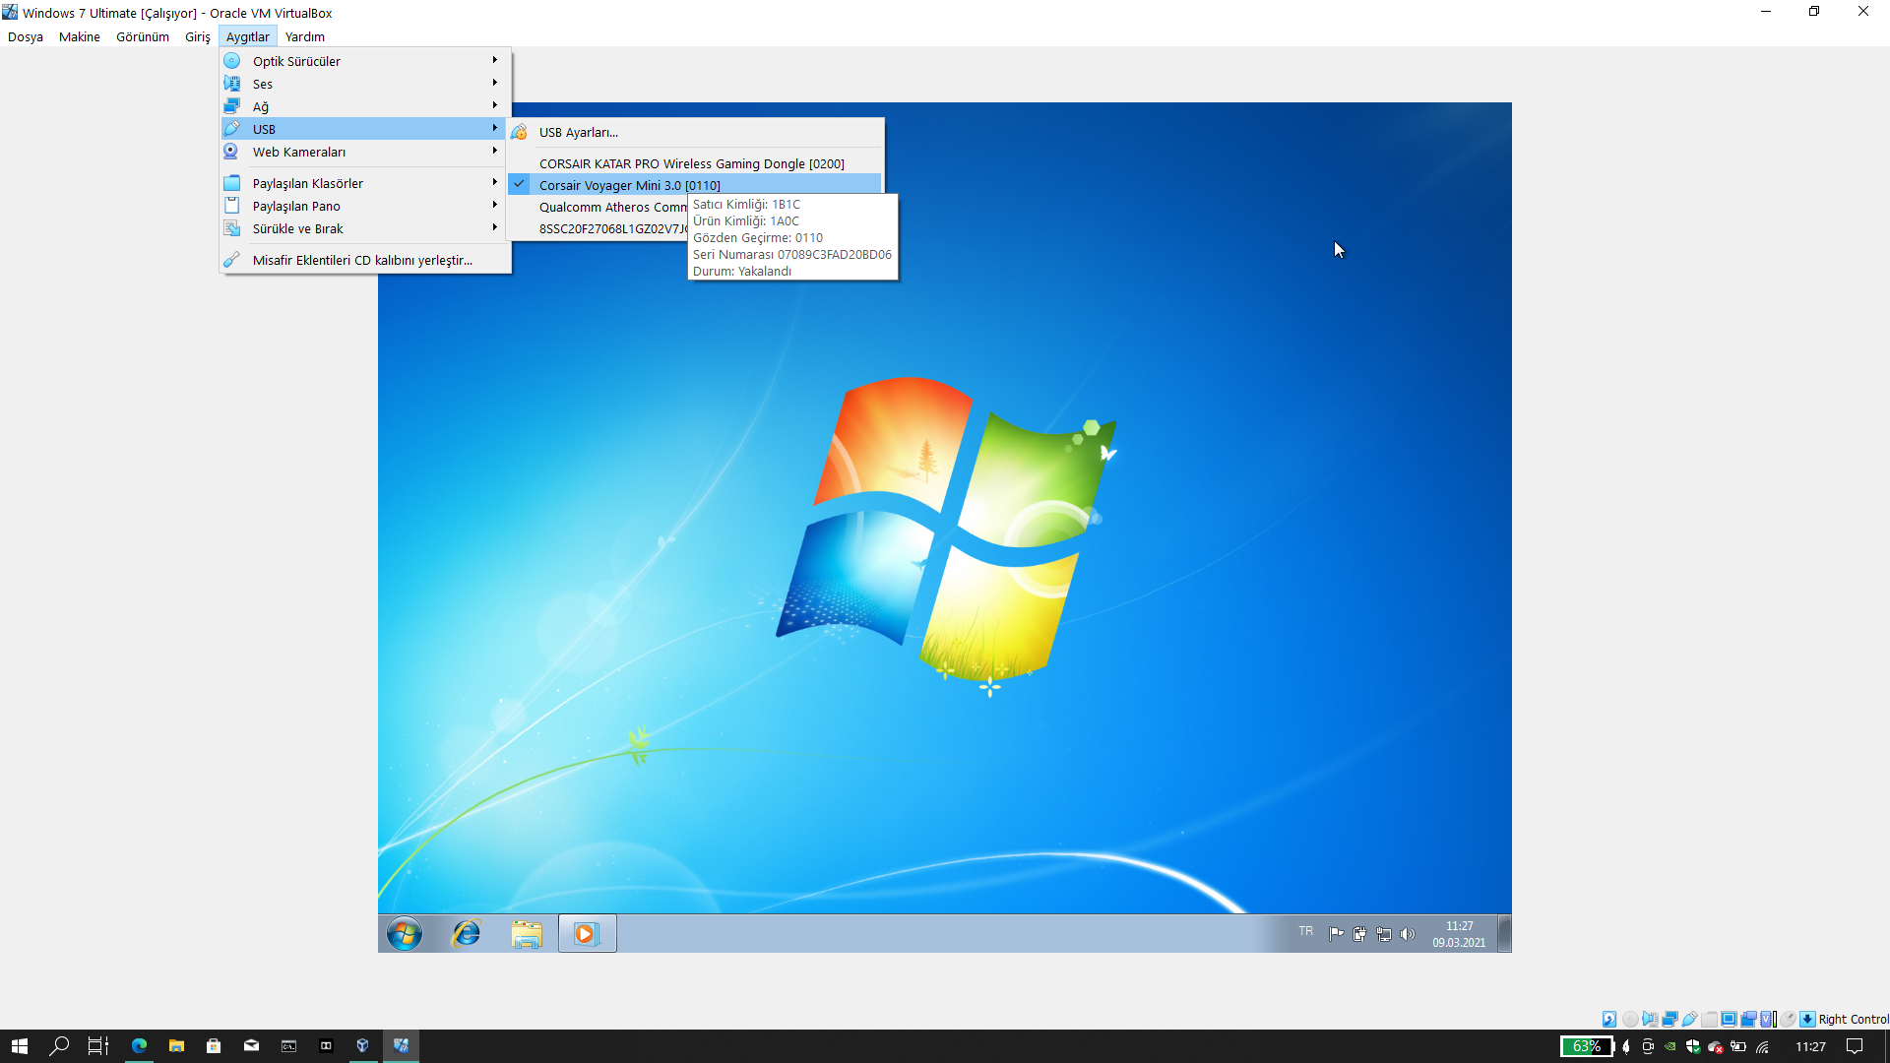Uncheck Corsair Voyager Mini 3.0 device
The image size is (1890, 1063).
click(x=630, y=185)
